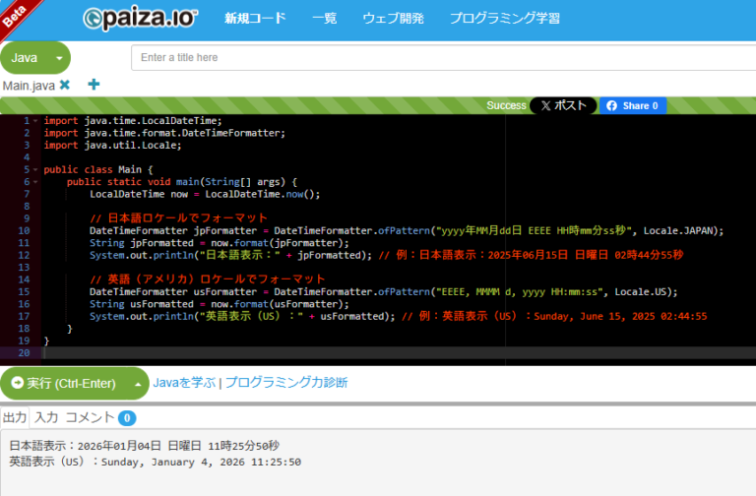Expand the run options arrow next to 実行
Viewport: 756px width, 496px height.
(x=139, y=383)
